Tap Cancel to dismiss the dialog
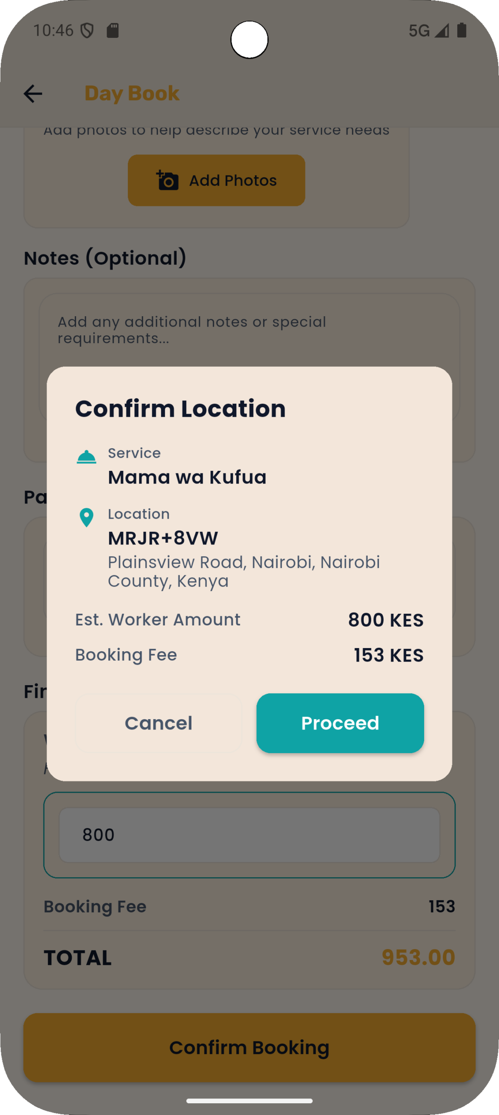Image resolution: width=499 pixels, height=1115 pixels. point(158,723)
